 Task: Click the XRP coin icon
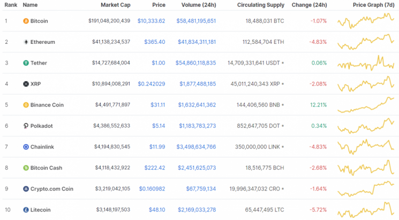pos(26,84)
